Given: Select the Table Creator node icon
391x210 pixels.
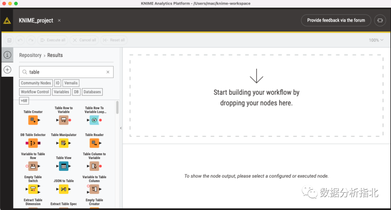Looking at the screenshot, I should click(33, 120).
